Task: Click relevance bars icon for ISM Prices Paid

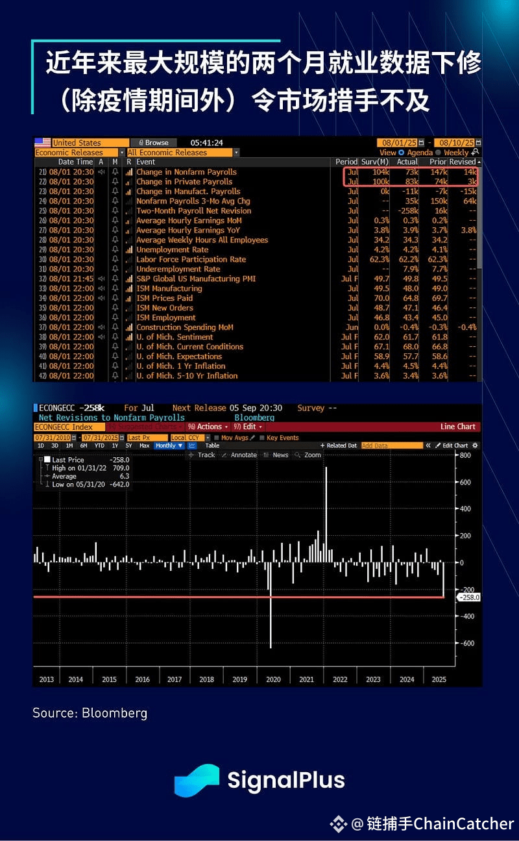Action: click(129, 298)
